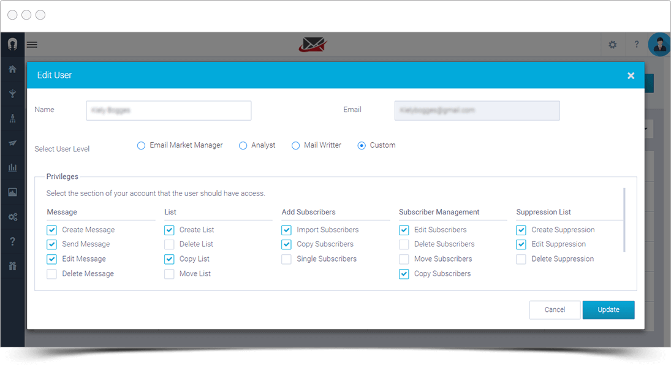This screenshot has width=671, height=367.
Task: Open the paper plane send icon
Action: [12, 143]
